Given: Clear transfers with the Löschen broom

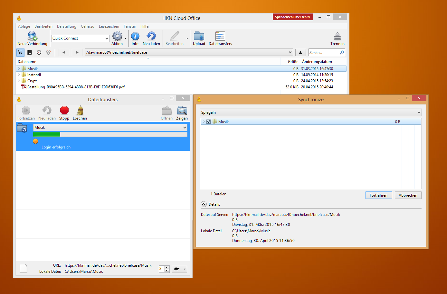Looking at the screenshot, I should tap(80, 111).
